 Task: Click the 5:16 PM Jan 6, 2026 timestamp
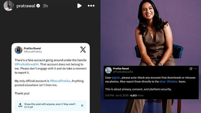117,95
